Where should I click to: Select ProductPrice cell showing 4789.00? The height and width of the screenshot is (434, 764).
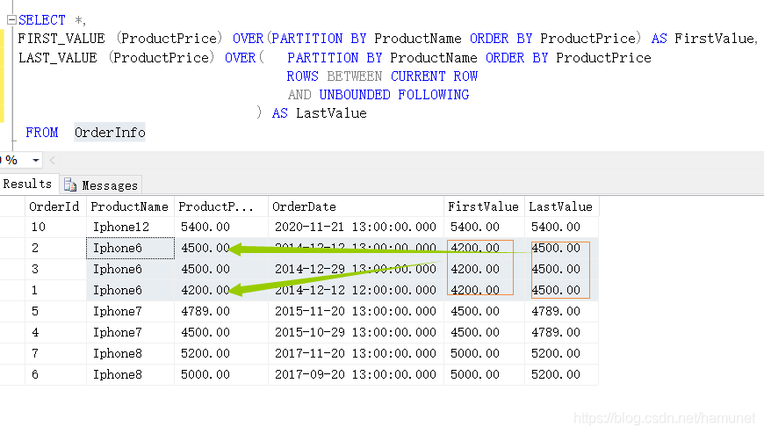tap(204, 312)
